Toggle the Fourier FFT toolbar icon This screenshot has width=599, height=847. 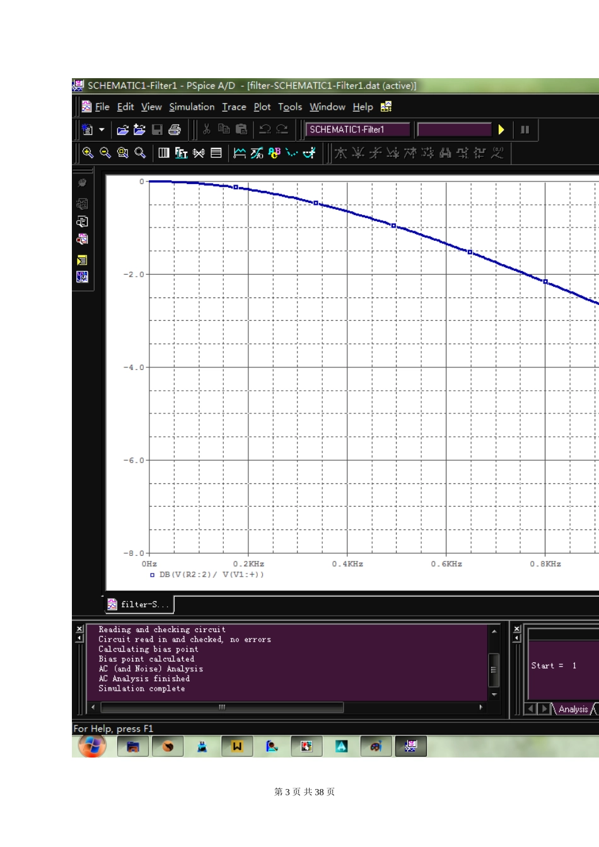181,153
